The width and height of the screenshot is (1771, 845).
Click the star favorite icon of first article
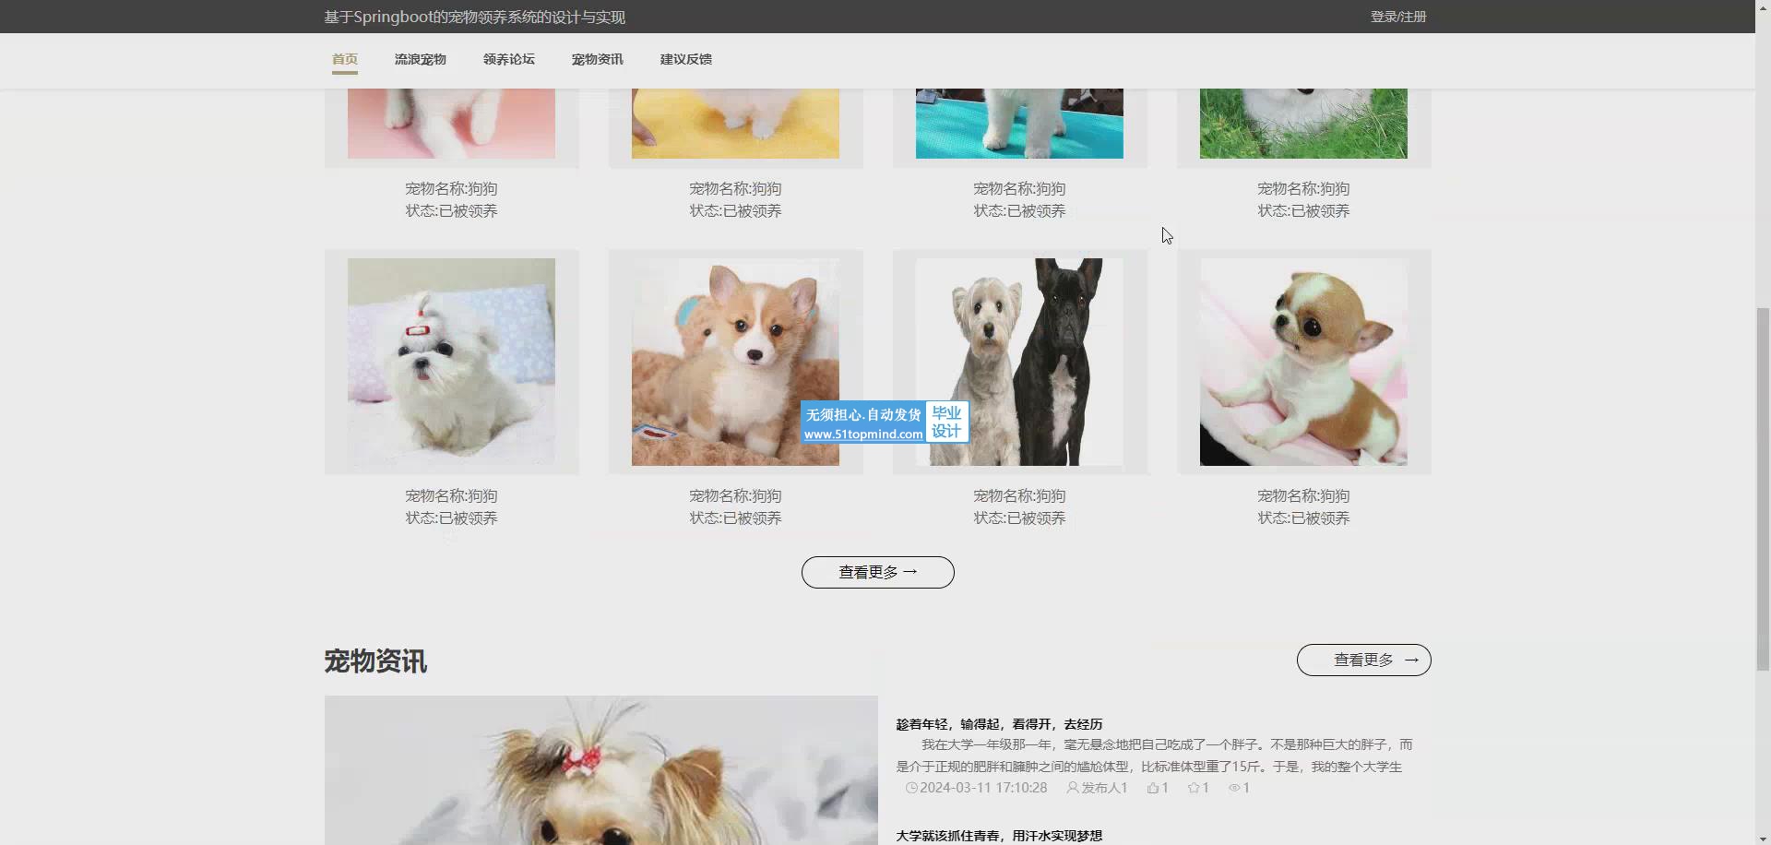click(x=1194, y=788)
